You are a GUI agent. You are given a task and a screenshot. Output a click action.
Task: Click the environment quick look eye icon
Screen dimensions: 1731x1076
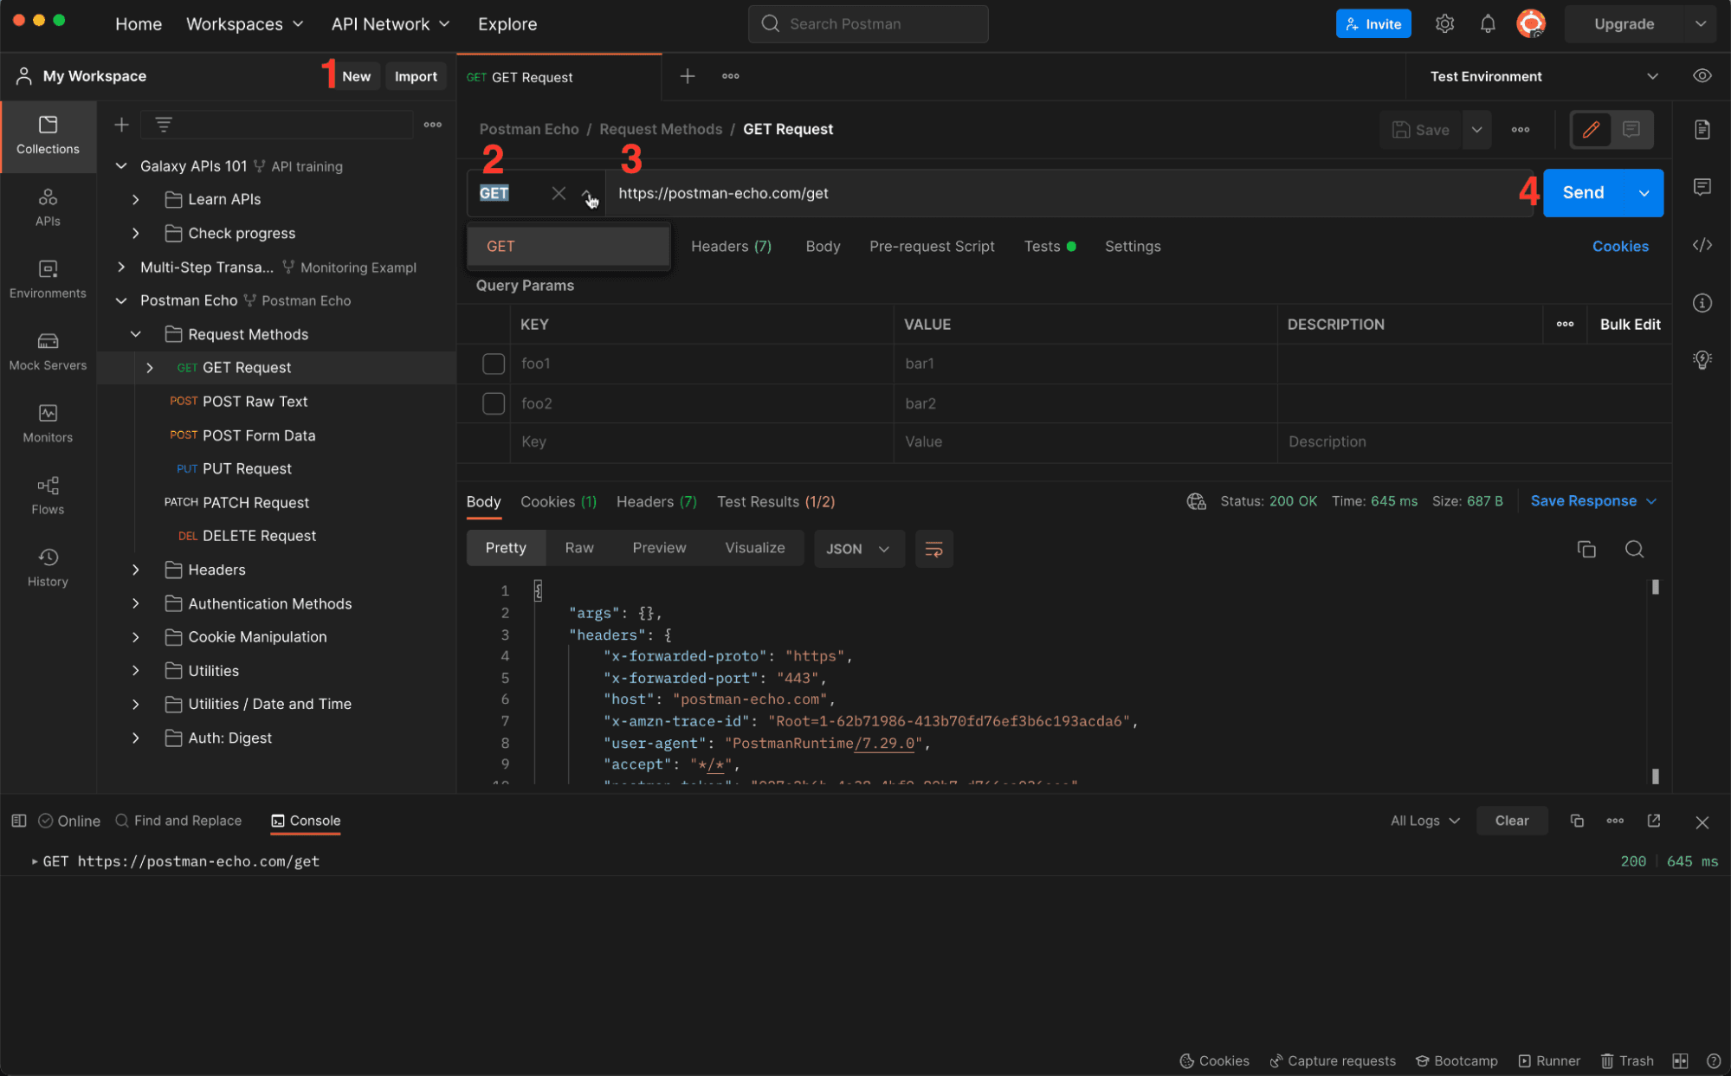pos(1702,76)
